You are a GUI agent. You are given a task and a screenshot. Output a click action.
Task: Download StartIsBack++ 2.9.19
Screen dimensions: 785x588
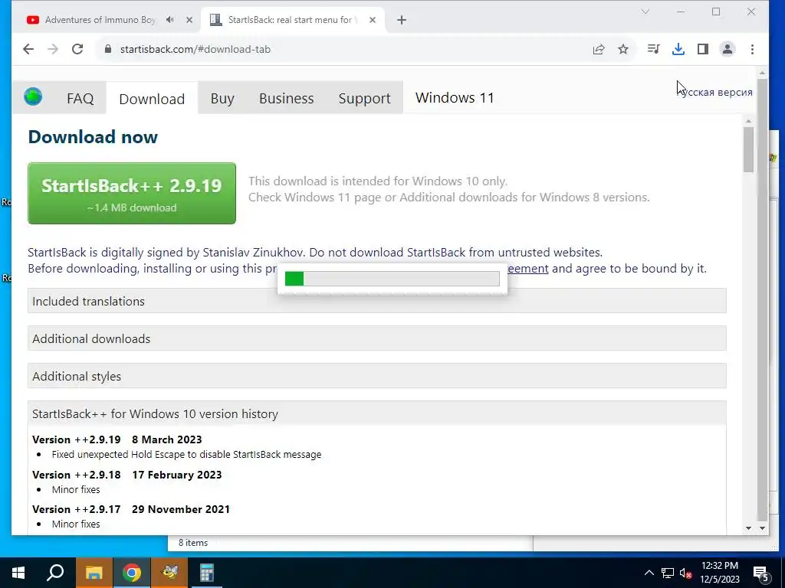coord(132,193)
